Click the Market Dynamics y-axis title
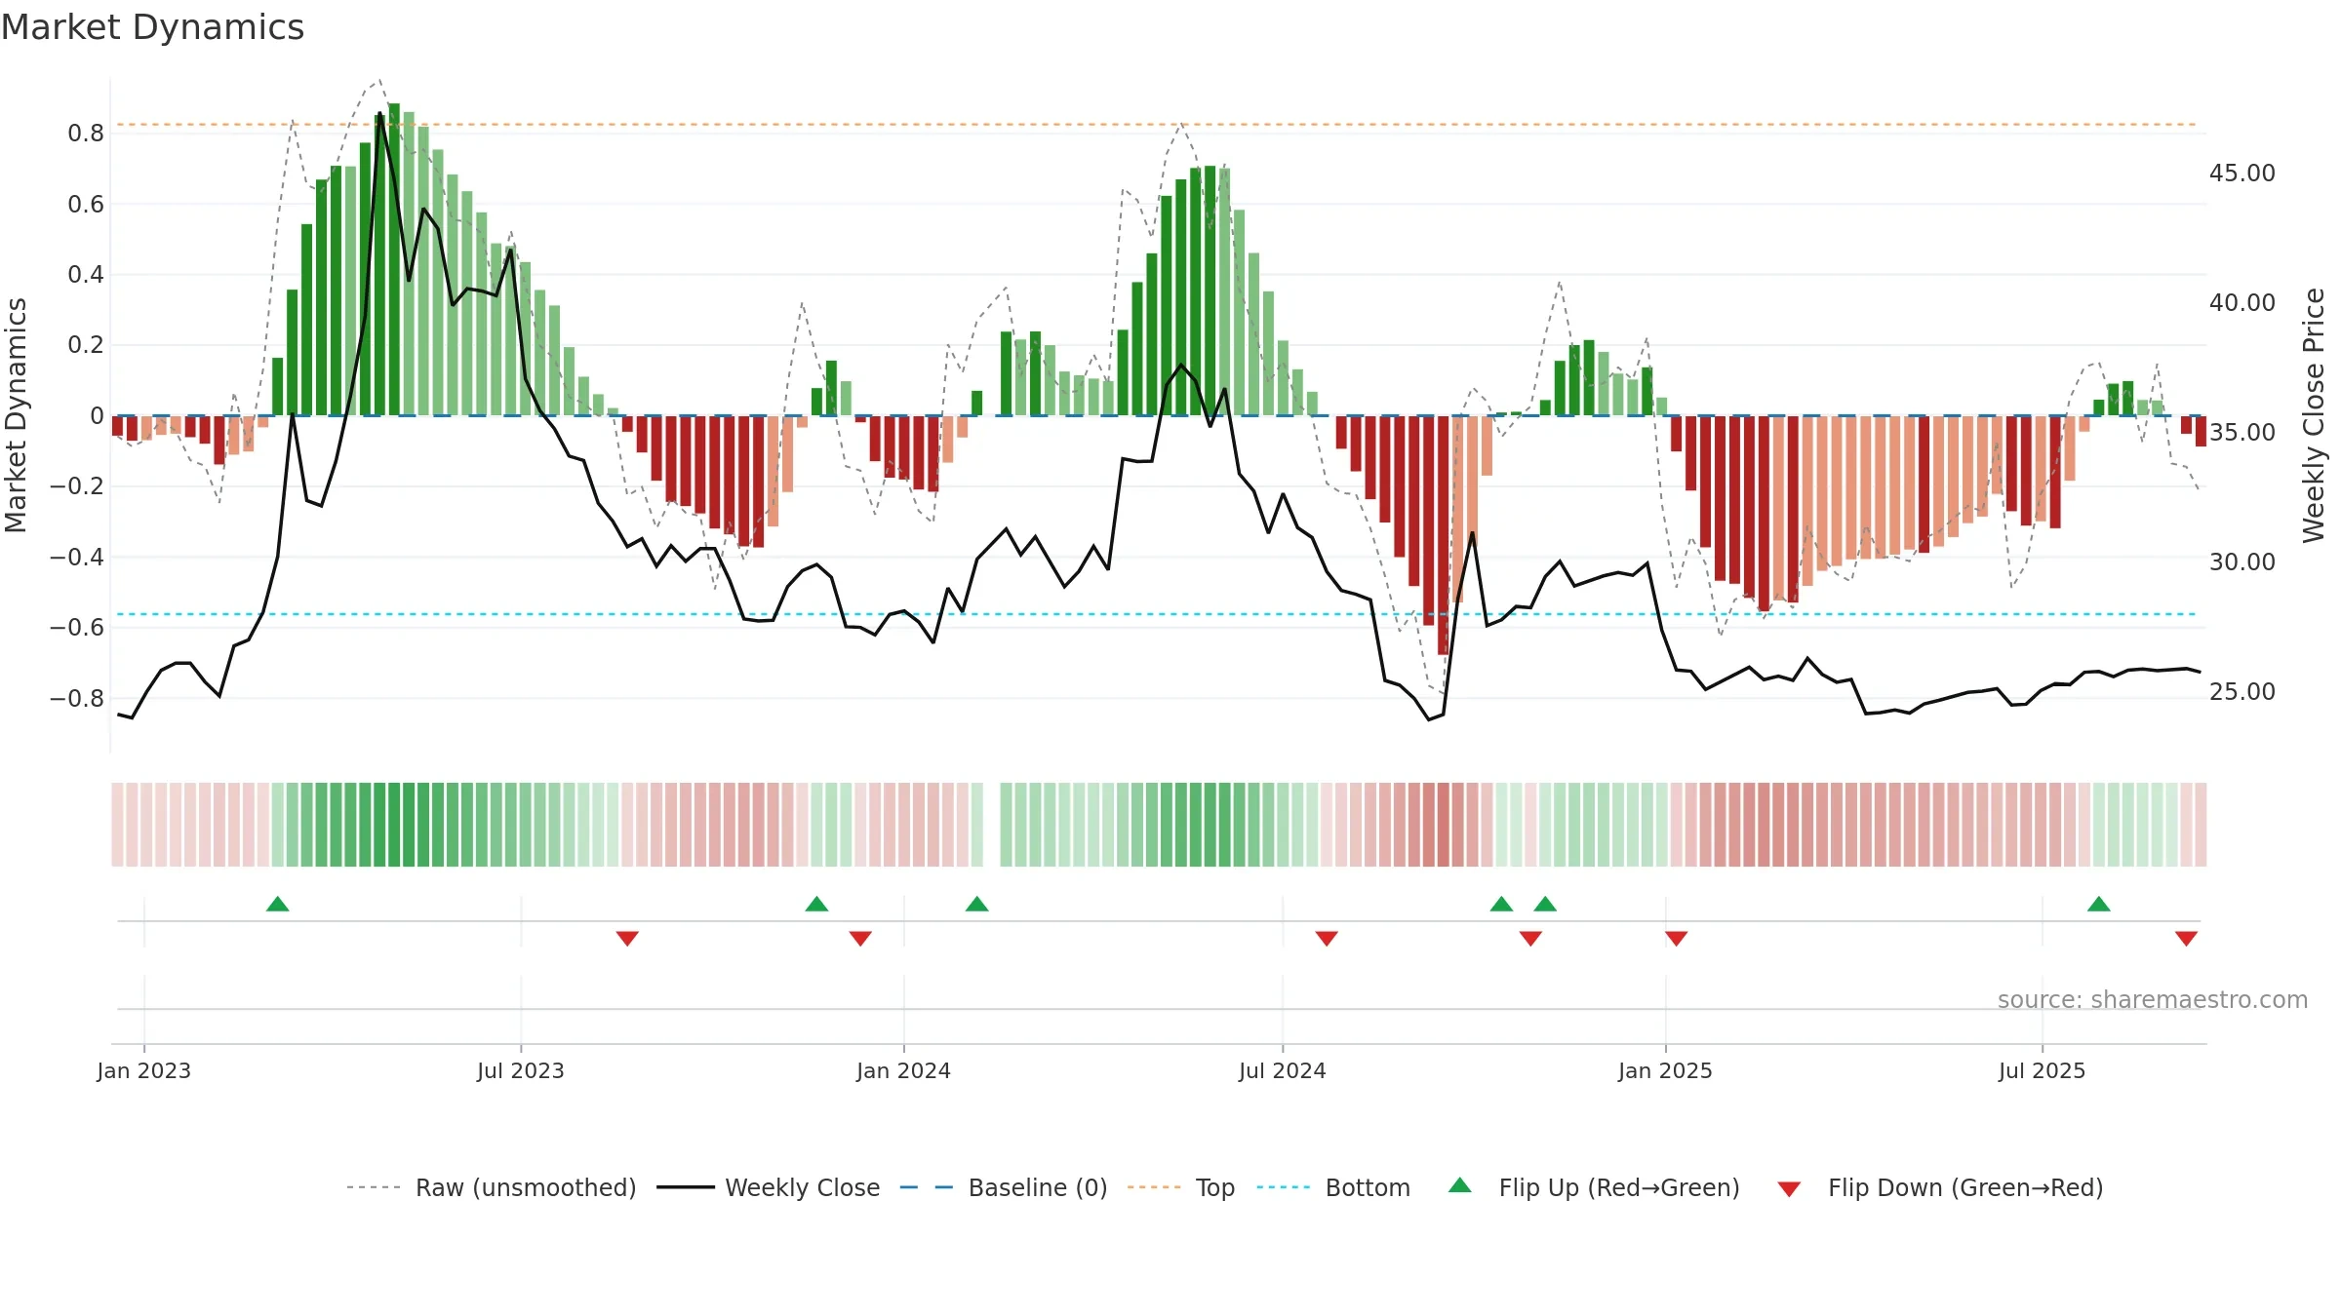Image resolution: width=2341 pixels, height=1316 pixels. tap(16, 415)
